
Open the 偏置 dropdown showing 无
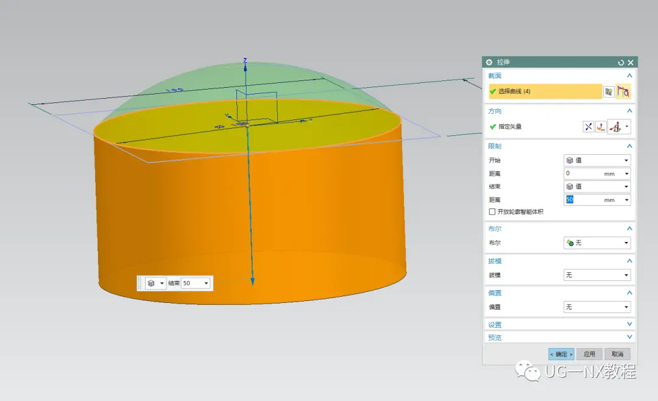596,307
